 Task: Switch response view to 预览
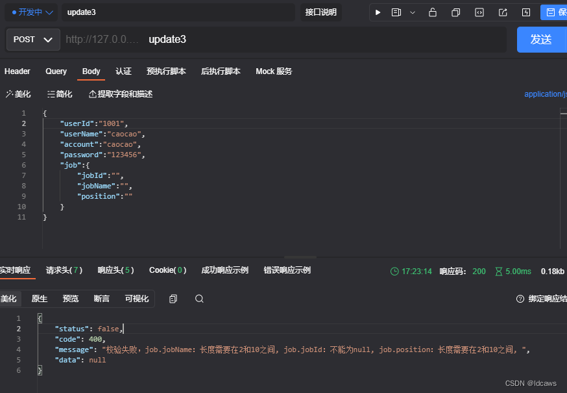[71, 299]
